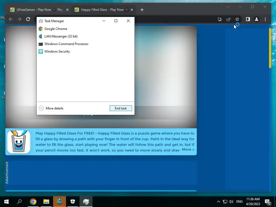
Task: Open the clock and date flyout
Action: (253, 202)
